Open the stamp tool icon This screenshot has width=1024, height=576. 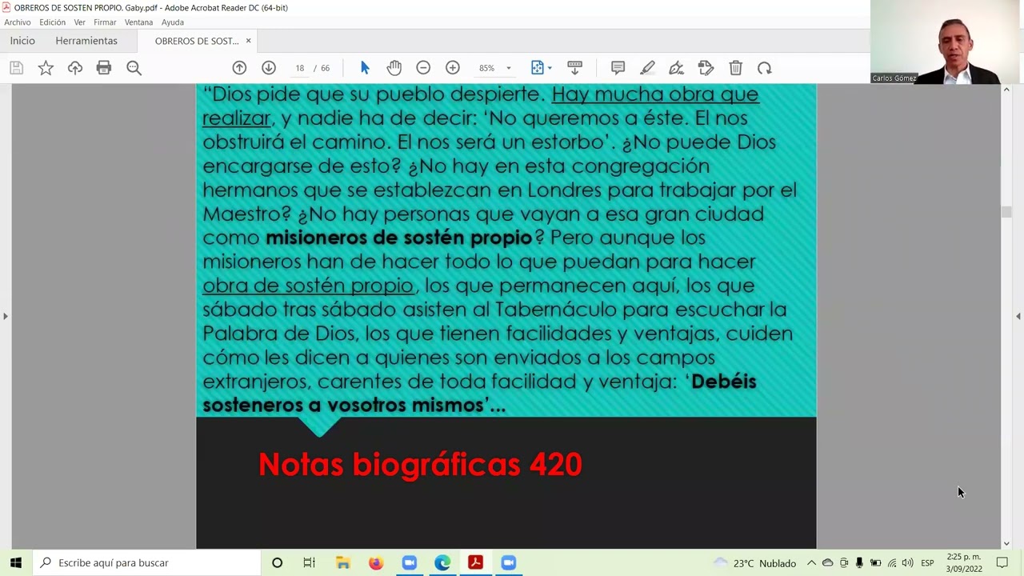[706, 68]
